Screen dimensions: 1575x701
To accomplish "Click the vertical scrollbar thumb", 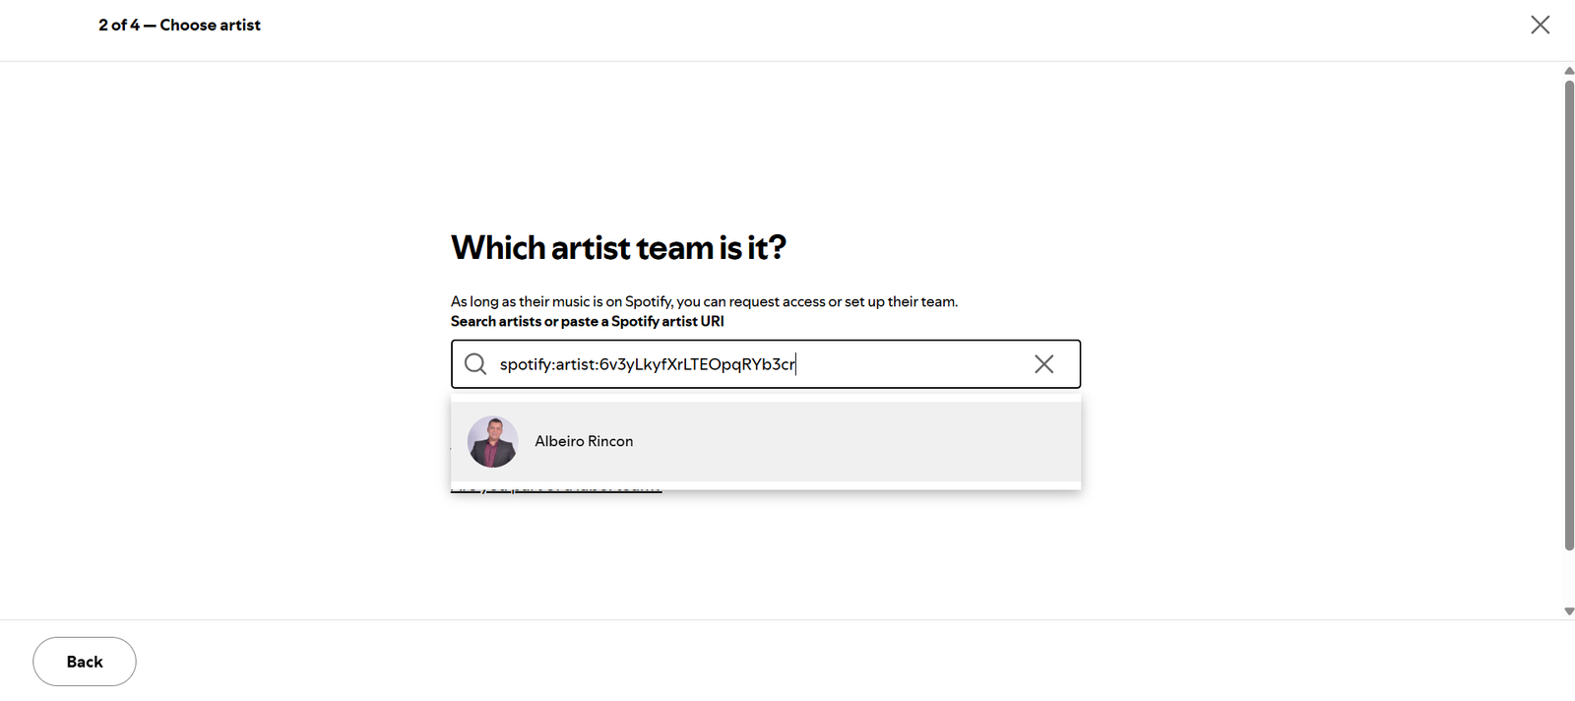I will [x=1569, y=315].
